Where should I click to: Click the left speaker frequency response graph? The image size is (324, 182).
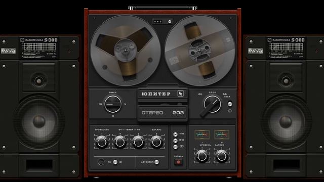(39, 47)
